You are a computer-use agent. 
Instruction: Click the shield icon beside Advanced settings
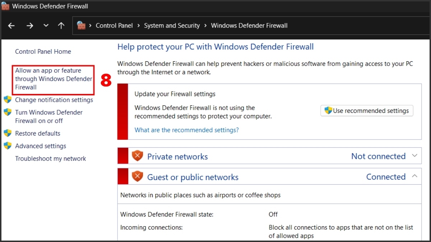coord(8,146)
